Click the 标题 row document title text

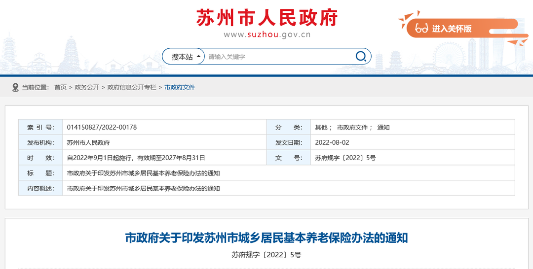coord(143,173)
